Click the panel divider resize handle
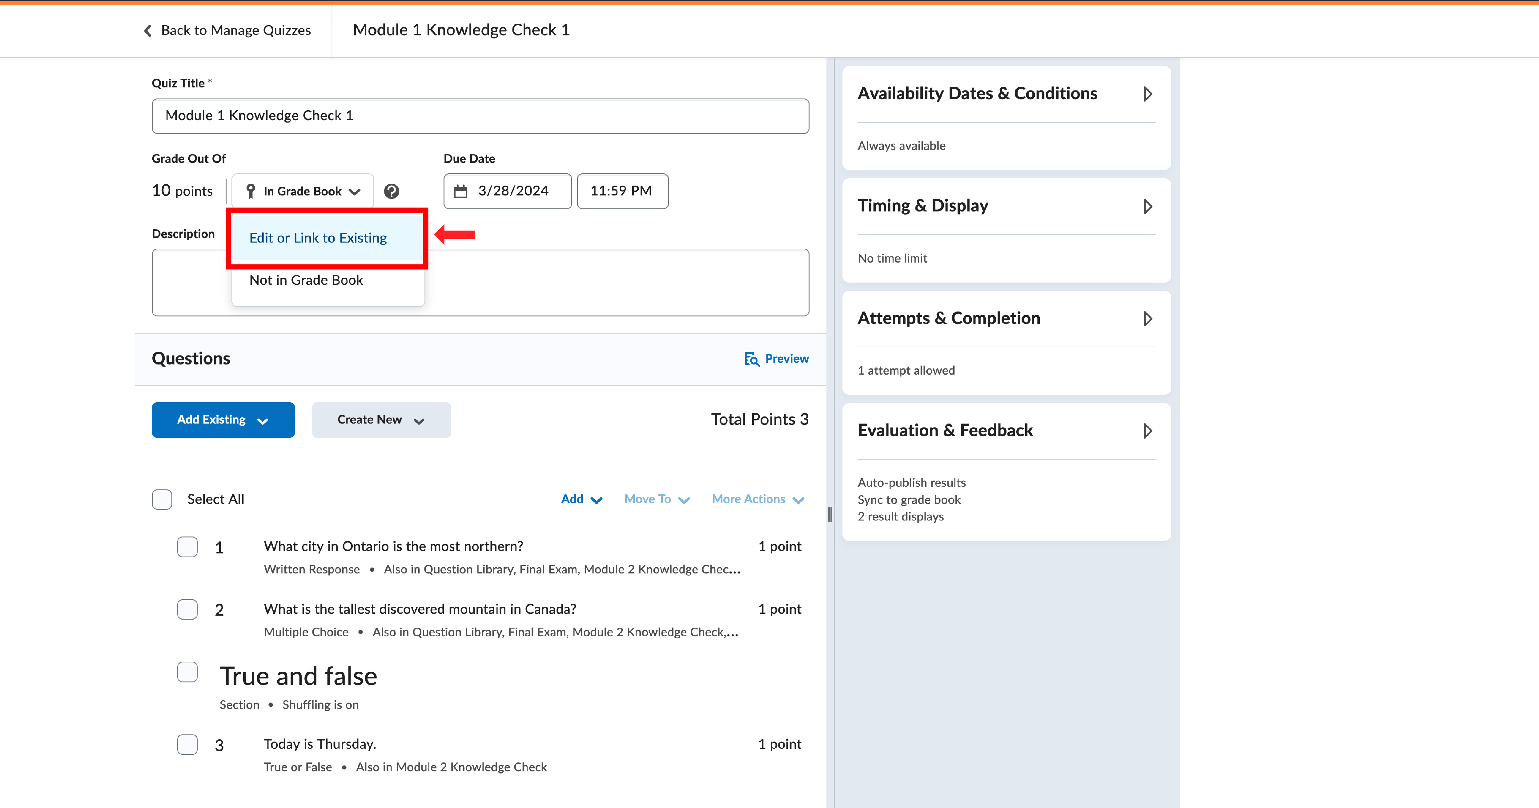Viewport: 1539px width, 808px height. coord(830,514)
